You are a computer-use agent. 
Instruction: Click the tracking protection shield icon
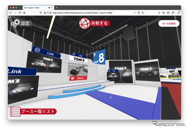pyautogui.click(x=41, y=13)
